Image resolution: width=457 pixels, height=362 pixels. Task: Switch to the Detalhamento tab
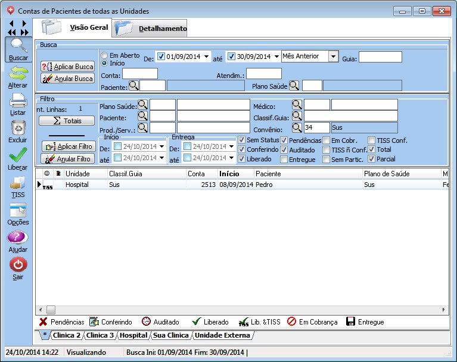pos(162,29)
